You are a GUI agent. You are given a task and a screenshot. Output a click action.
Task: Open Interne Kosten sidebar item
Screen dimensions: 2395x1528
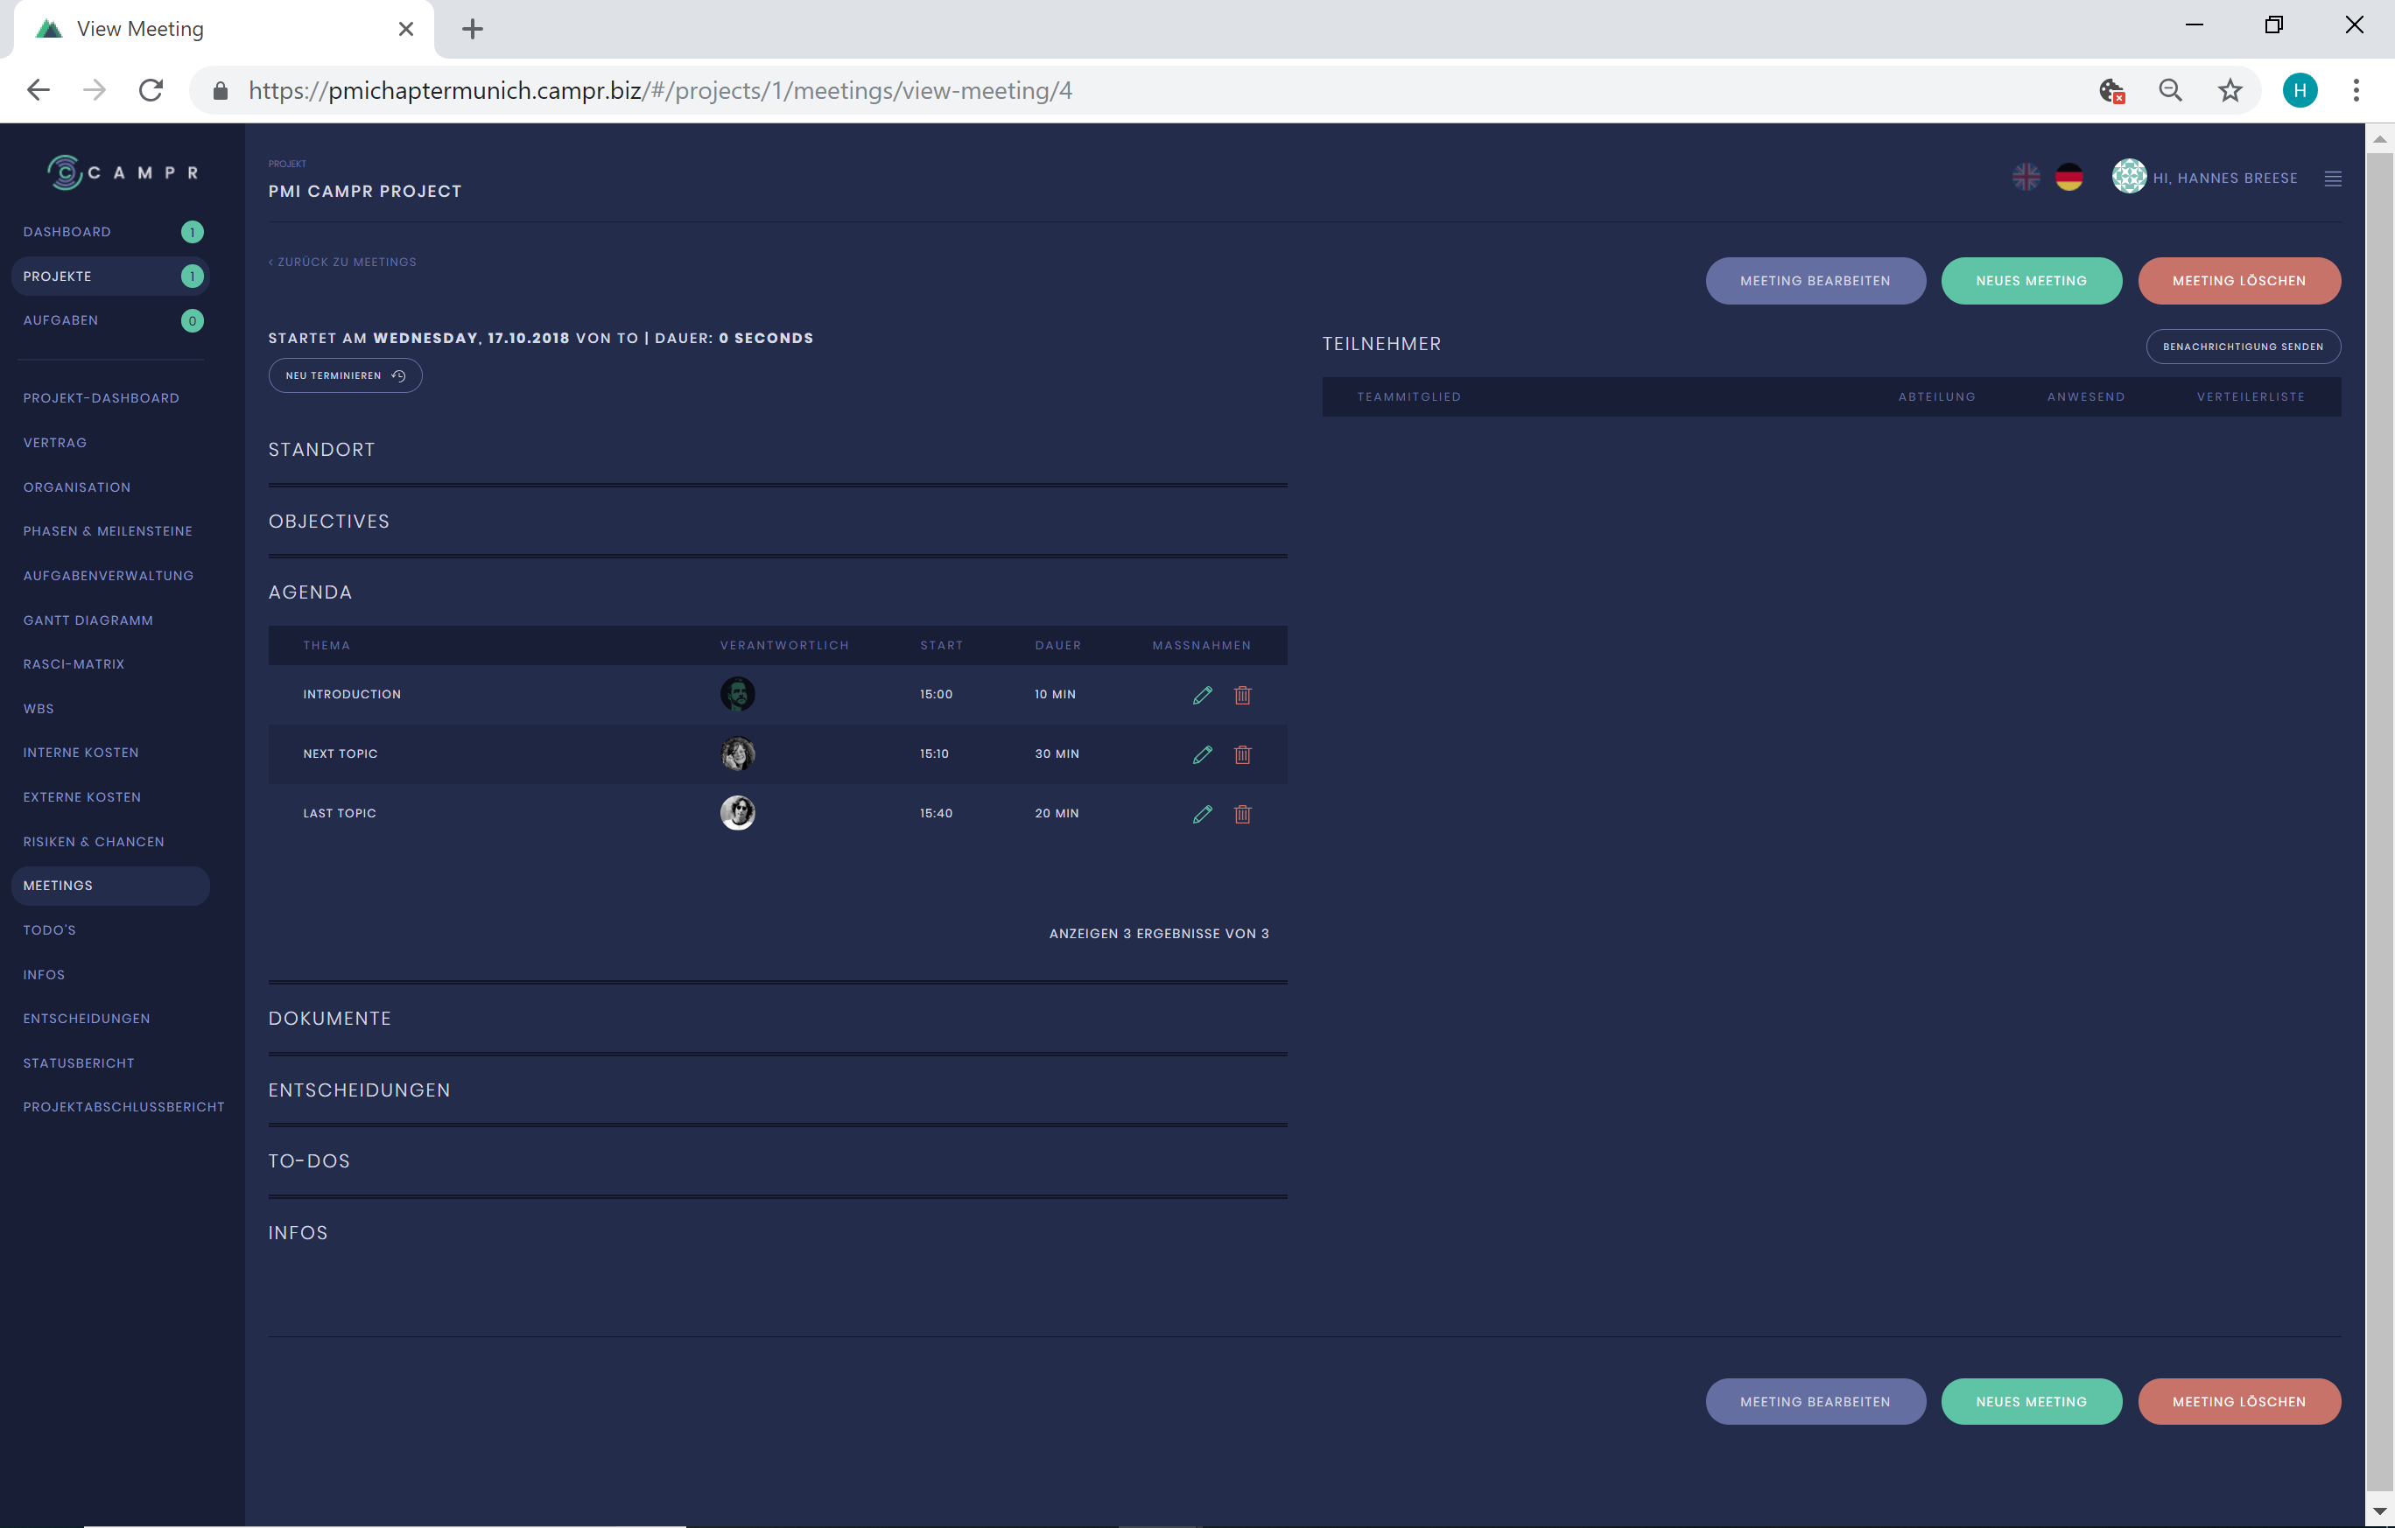(x=81, y=753)
